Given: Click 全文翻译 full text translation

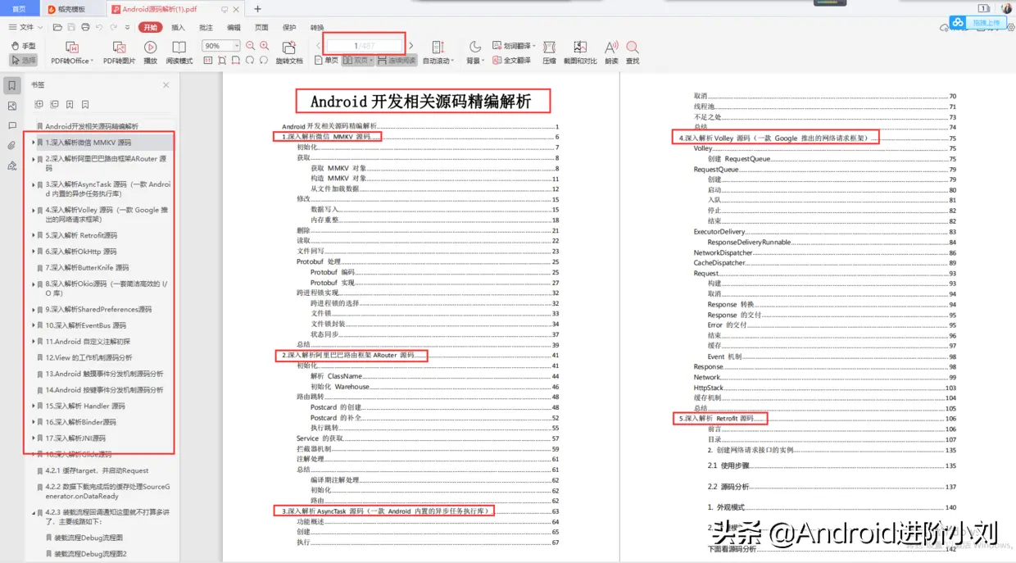Looking at the screenshot, I should pyautogui.click(x=511, y=61).
